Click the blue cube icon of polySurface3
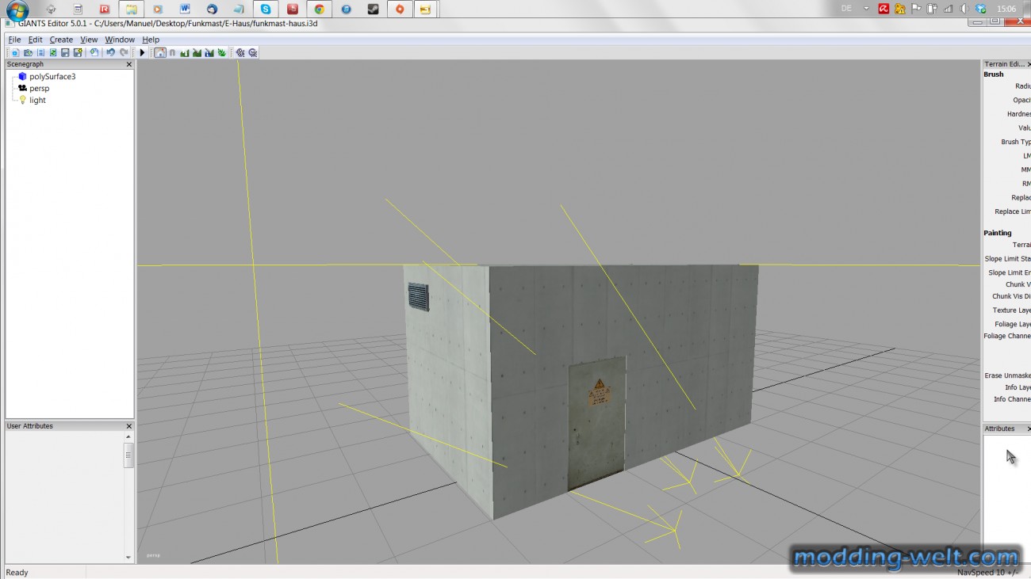1031x579 pixels. click(22, 77)
